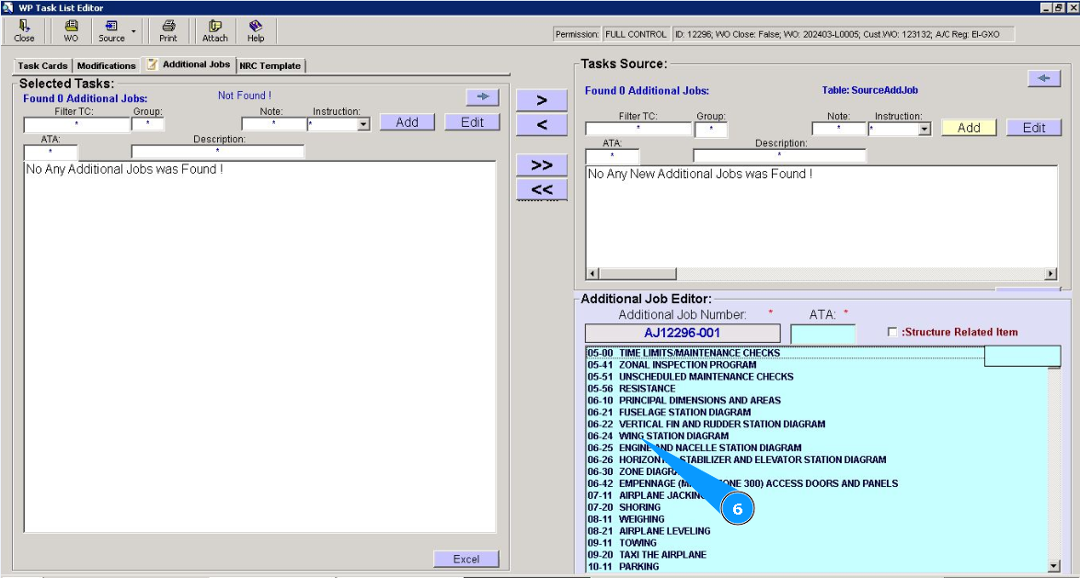Click Tasks Source horizontal scrollbar right arrow
The image size is (1080, 578).
[1051, 274]
